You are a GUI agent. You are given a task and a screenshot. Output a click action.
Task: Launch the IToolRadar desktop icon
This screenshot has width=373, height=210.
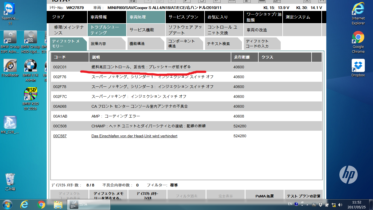10,68
